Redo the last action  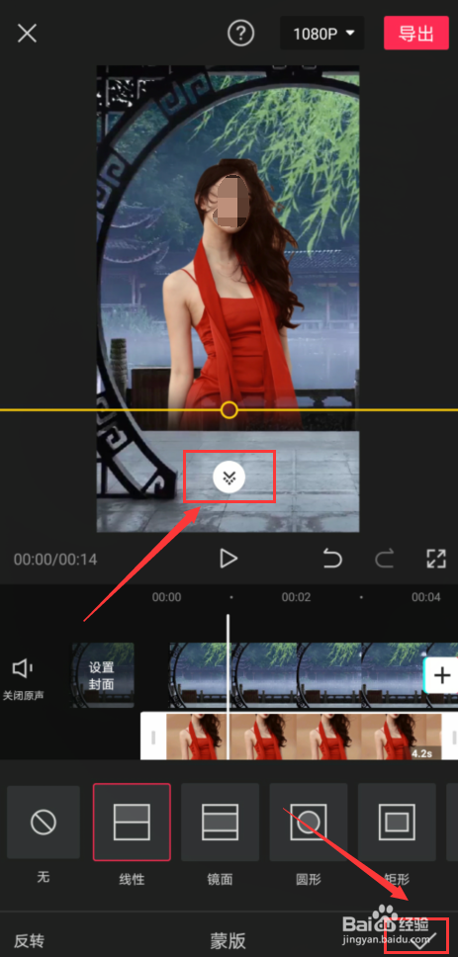click(x=384, y=559)
